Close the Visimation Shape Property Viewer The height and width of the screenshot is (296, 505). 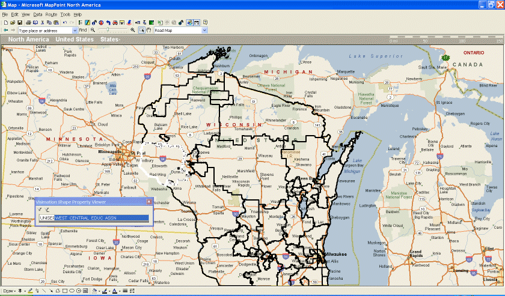click(x=149, y=202)
